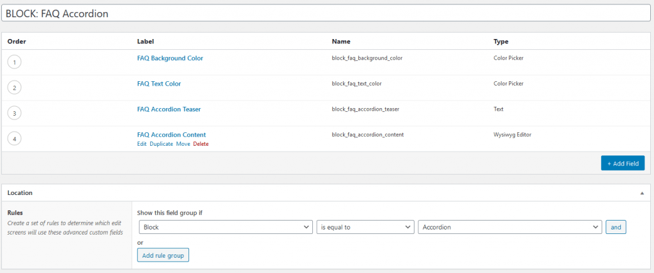Open the FAQ Background Color field
Image resolution: width=654 pixels, height=273 pixels.
coord(170,58)
